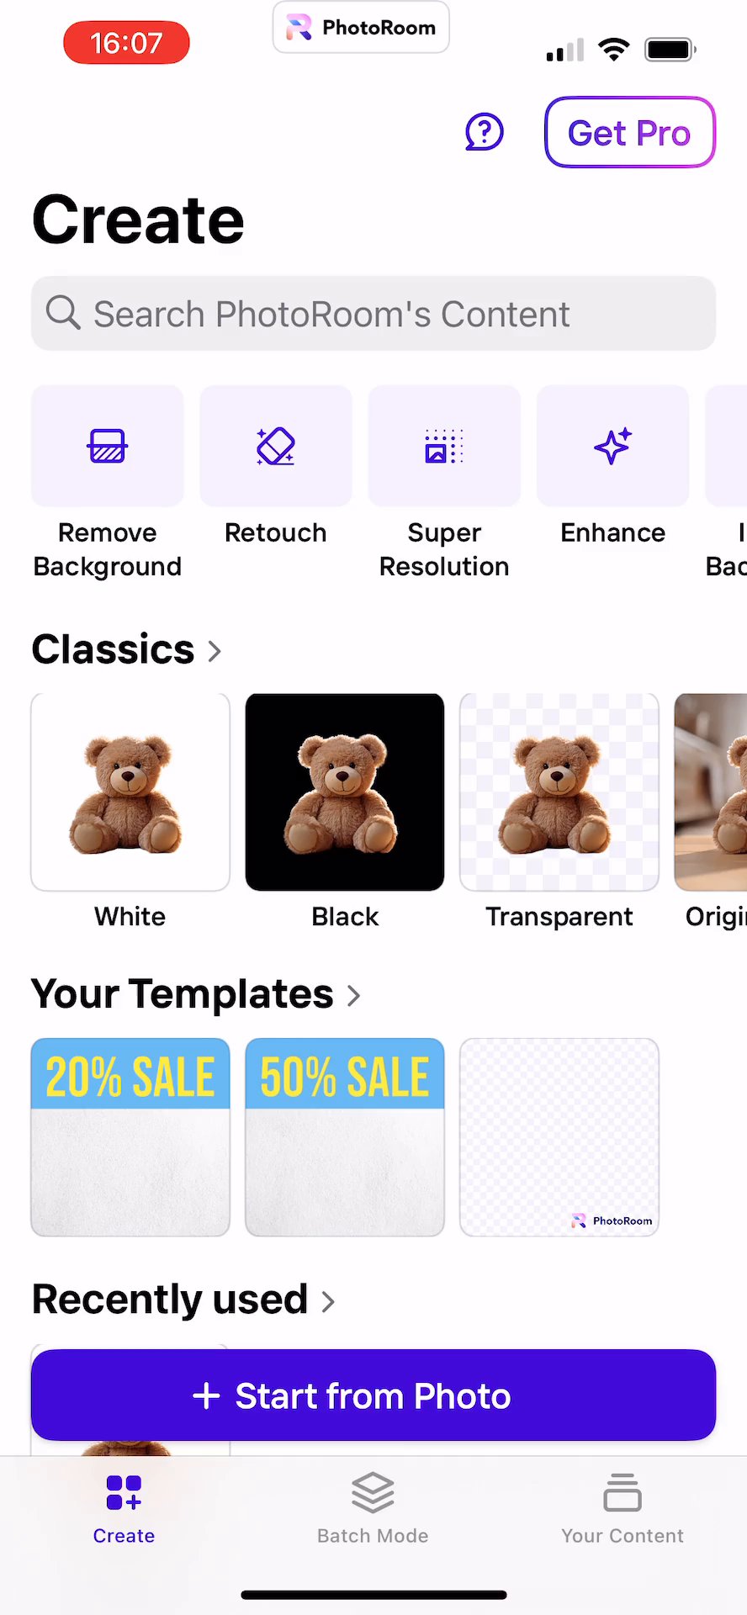Expand the Your Templates section chevron

(354, 996)
